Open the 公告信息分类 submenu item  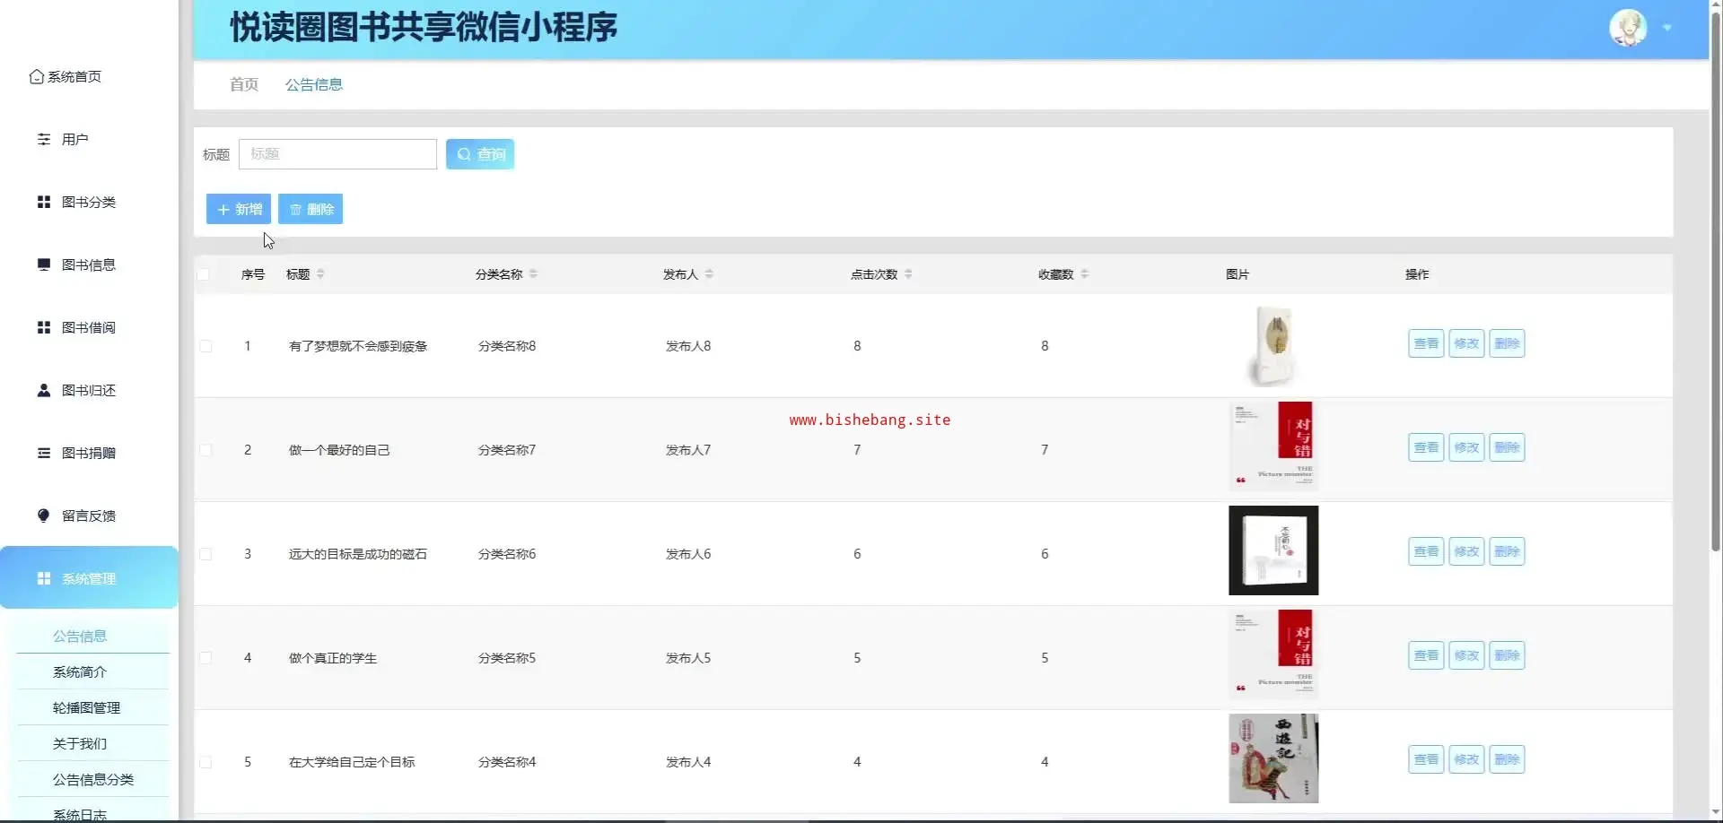click(x=92, y=779)
